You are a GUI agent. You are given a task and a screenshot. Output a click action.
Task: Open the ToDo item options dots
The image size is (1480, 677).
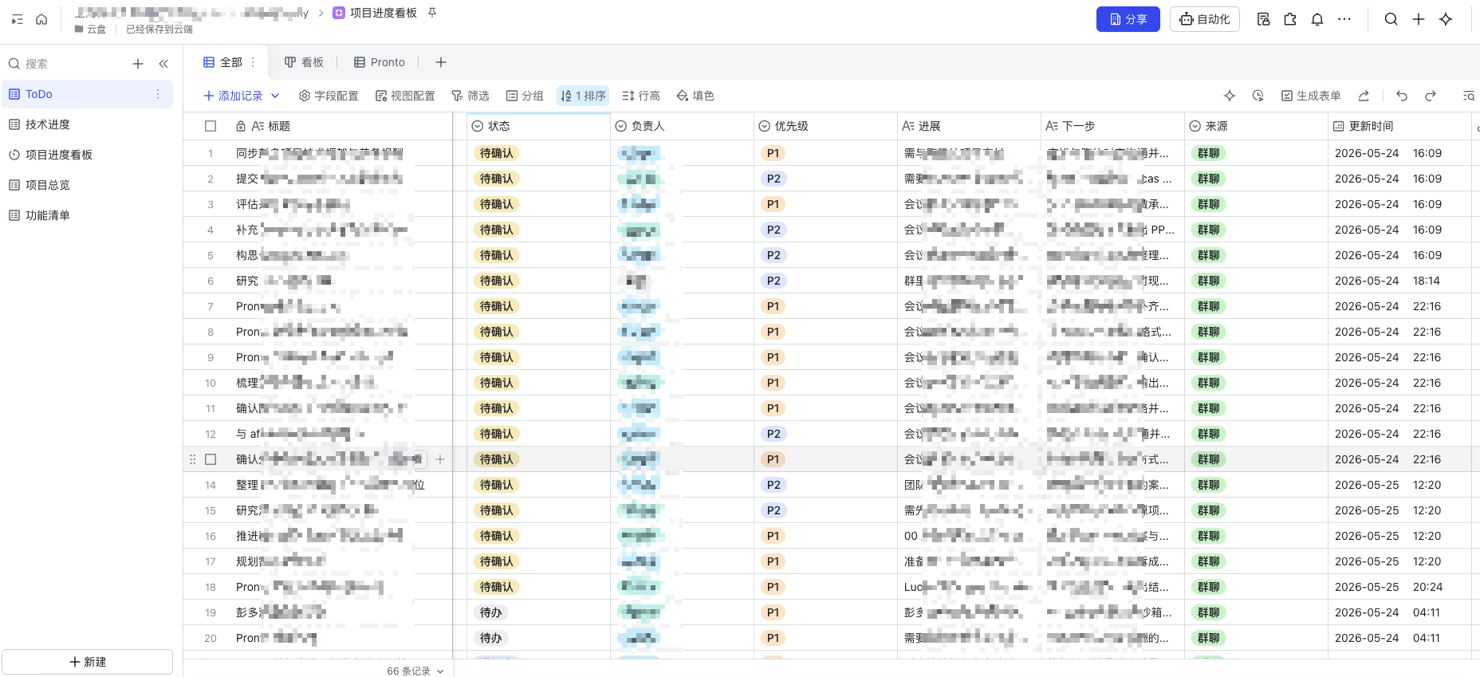pos(158,94)
